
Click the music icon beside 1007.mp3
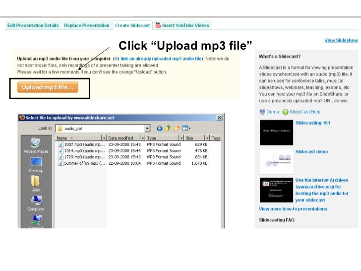61,144
